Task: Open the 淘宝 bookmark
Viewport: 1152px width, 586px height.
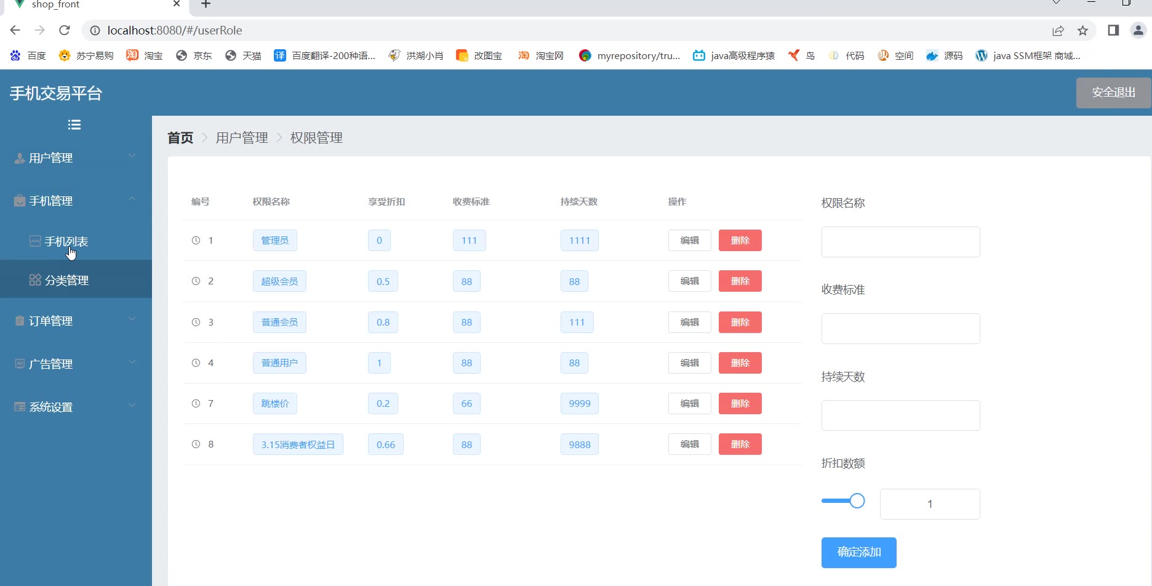Action: pyautogui.click(x=145, y=55)
